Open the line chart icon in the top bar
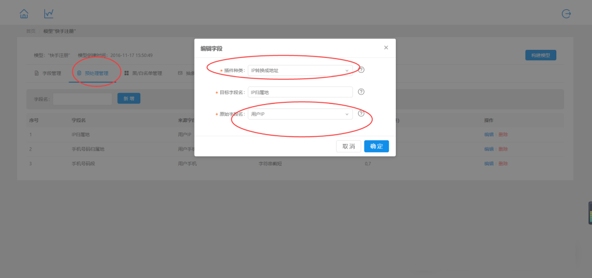Screen dimensions: 592x278 [x=49, y=14]
